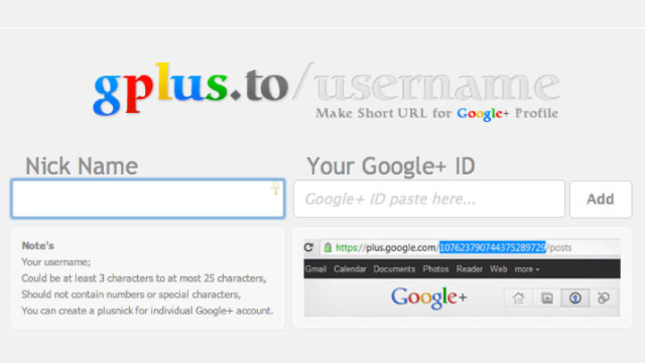Click Web in the example black bar
This screenshot has height=363, width=645.
[x=498, y=269]
